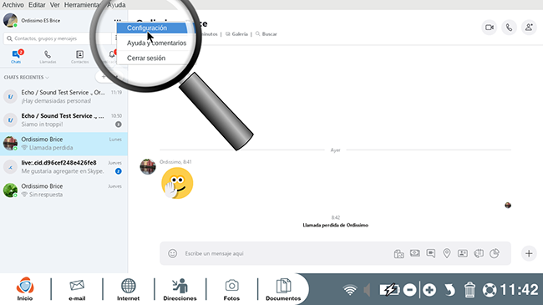
Task: Open the Editar menu
Action: [x=37, y=5]
